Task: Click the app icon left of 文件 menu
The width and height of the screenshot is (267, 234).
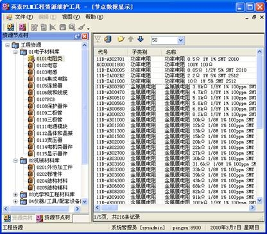Action: pyautogui.click(x=9, y=17)
